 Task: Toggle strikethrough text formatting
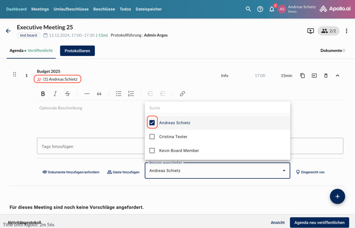[x=68, y=94]
